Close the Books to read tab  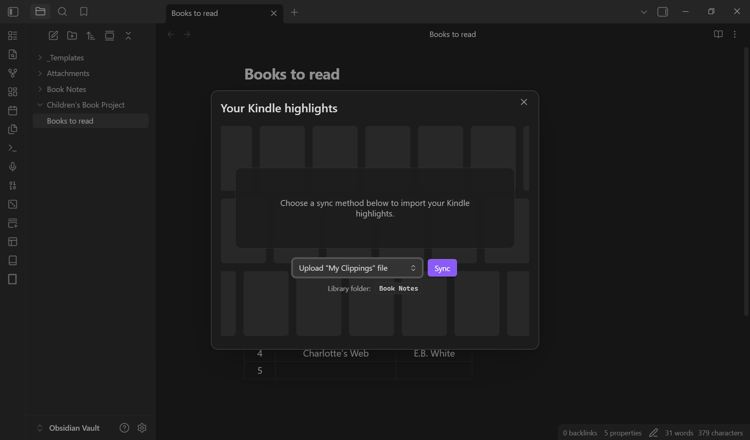click(274, 13)
